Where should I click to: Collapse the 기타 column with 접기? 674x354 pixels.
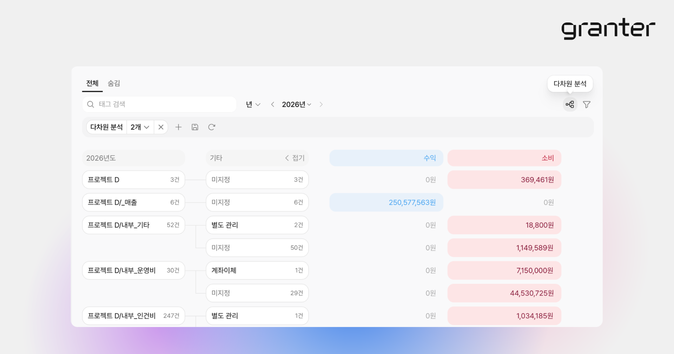pyautogui.click(x=295, y=158)
